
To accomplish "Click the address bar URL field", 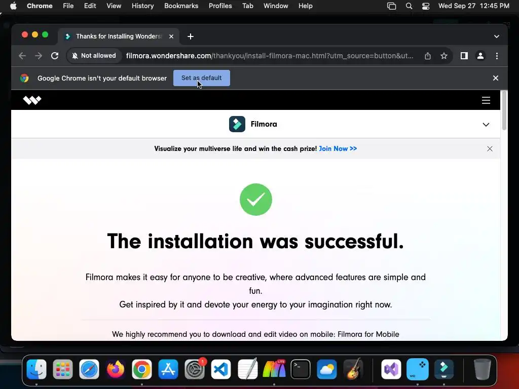I will click(x=270, y=56).
